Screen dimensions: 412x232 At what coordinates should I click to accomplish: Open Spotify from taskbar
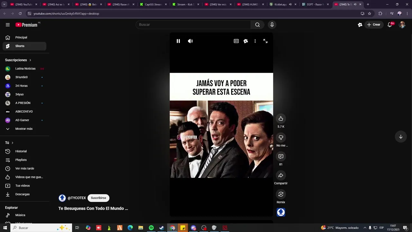coord(151,228)
